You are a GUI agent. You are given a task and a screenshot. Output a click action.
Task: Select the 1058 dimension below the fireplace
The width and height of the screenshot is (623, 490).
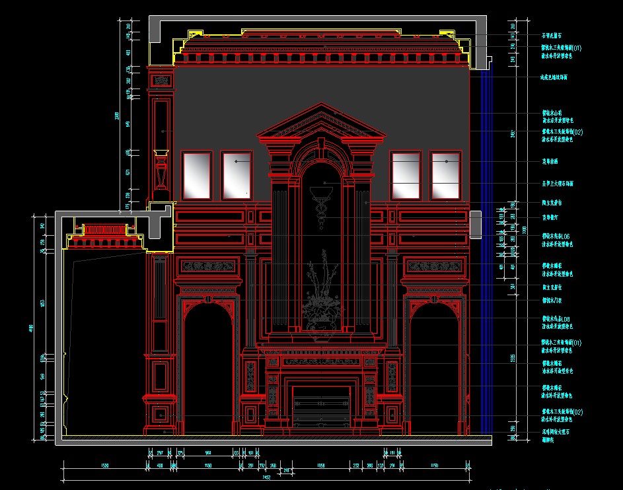320,466
